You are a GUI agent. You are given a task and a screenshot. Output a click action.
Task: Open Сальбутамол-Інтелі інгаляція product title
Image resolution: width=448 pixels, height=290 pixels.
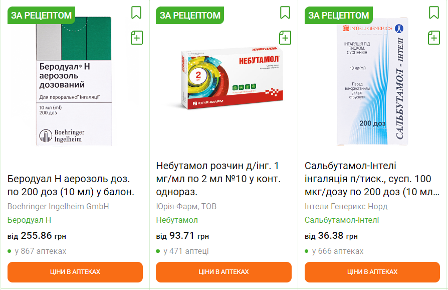(368, 179)
